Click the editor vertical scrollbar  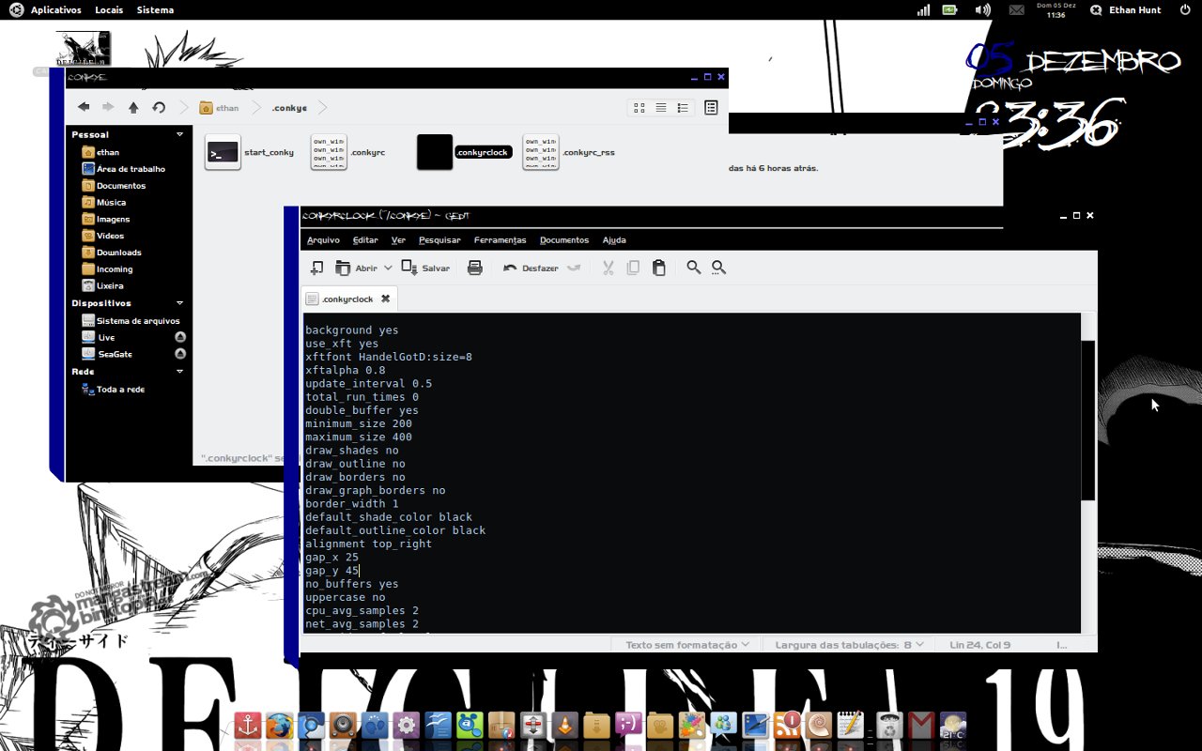[x=1088, y=421]
